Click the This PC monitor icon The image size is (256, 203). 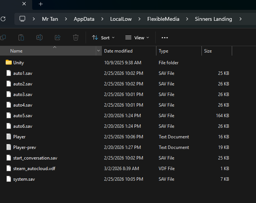pos(22,19)
